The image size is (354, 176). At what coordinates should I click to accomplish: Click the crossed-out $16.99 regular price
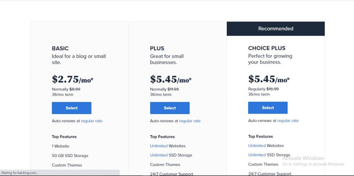272,89
